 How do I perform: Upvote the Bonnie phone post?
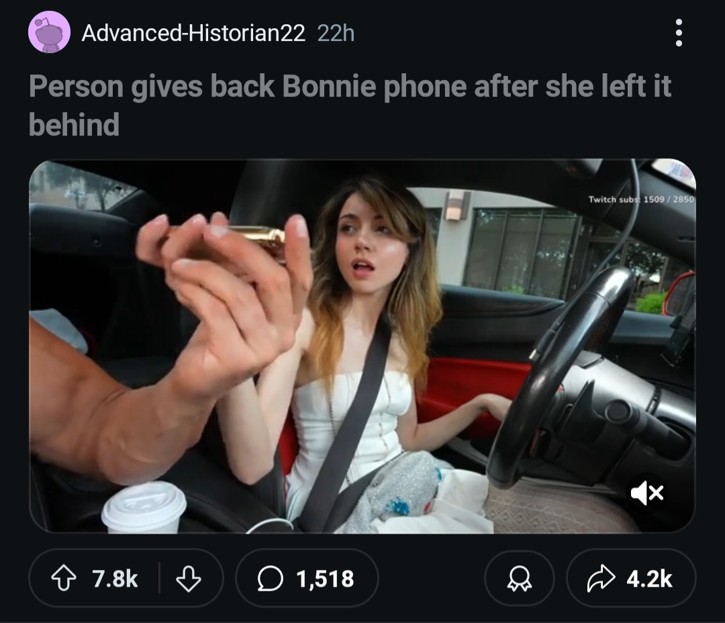point(63,578)
